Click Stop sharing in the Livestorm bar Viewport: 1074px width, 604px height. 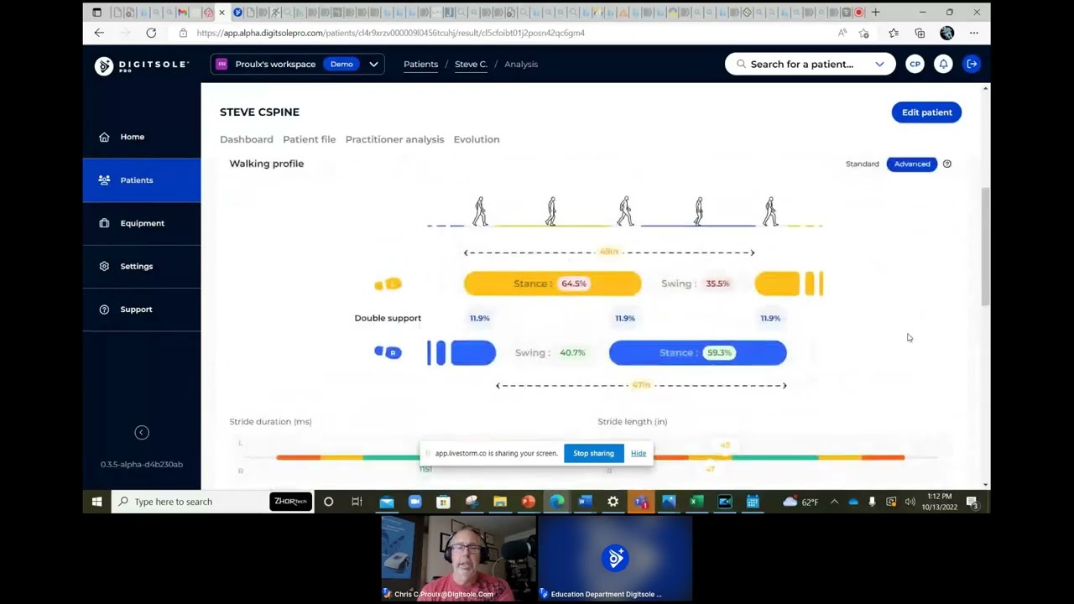(593, 453)
